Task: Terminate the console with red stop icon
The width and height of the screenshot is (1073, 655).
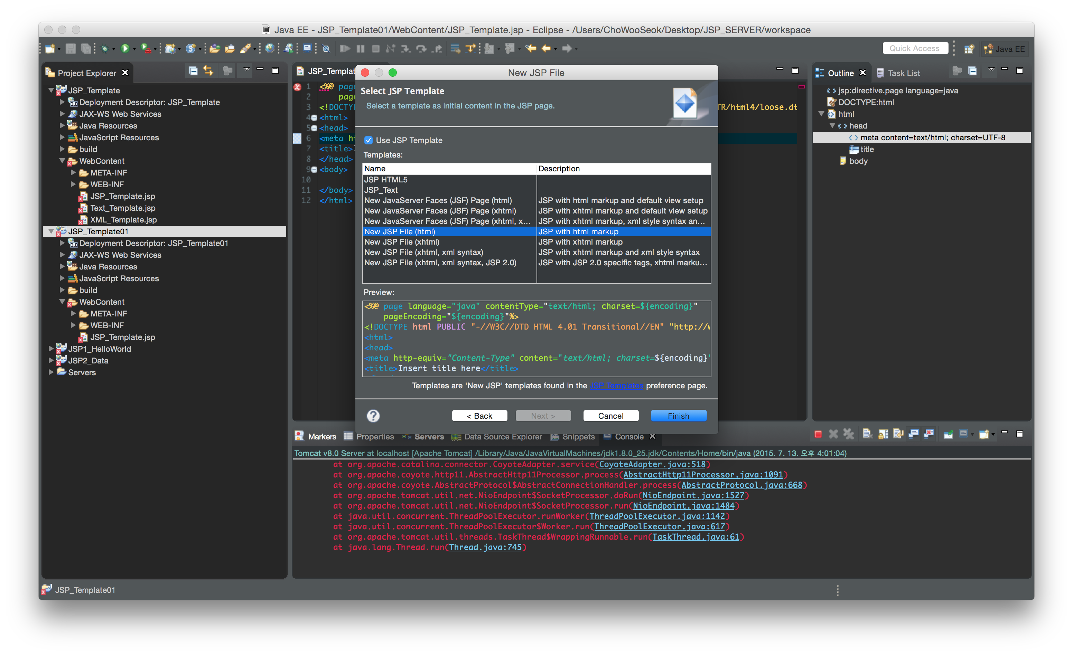Action: coord(818,434)
